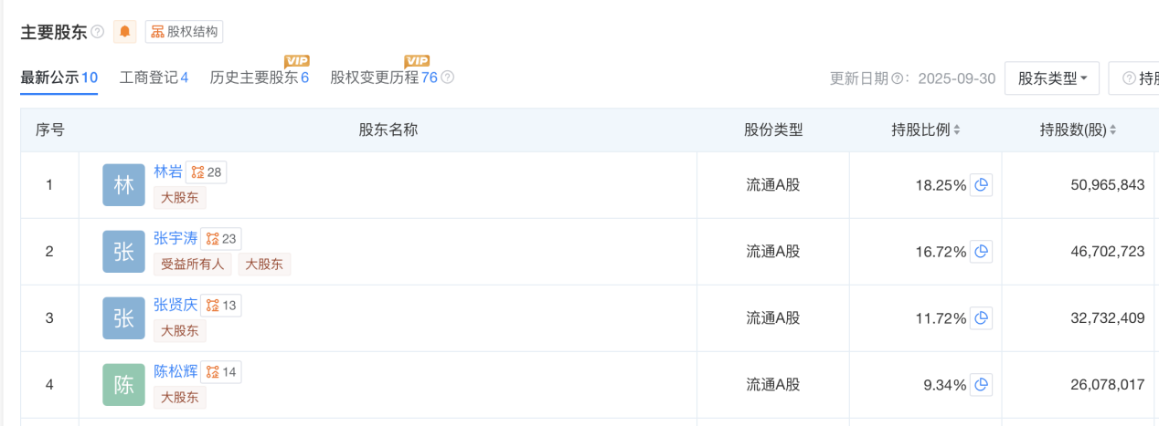Sort table by 持股数(股) column
1159x426 pixels.
1078,130
